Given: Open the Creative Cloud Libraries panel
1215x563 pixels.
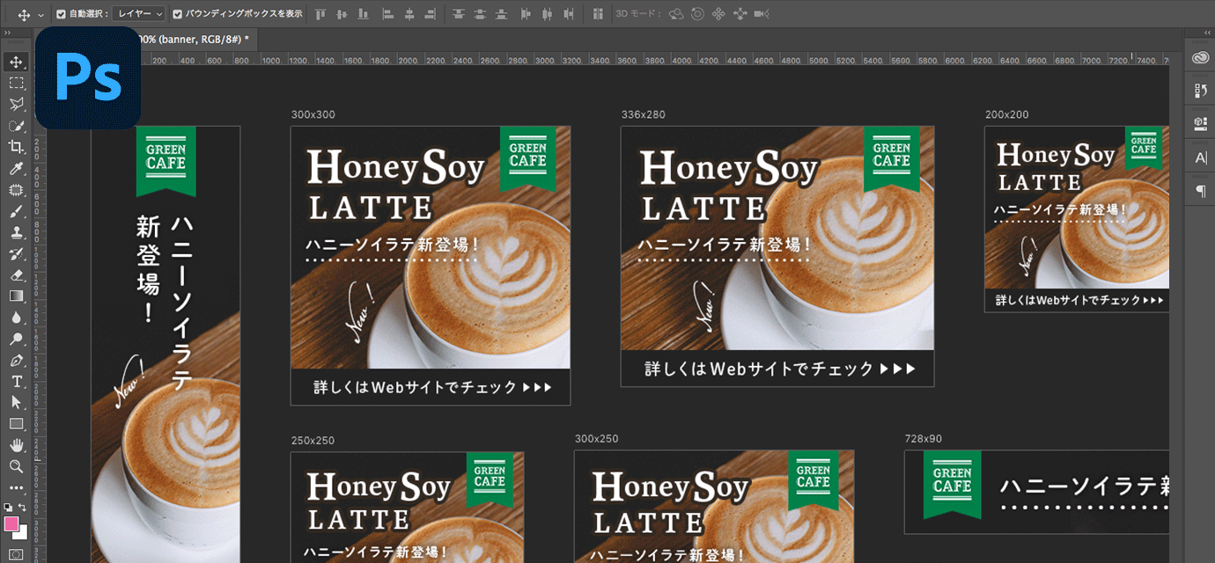Looking at the screenshot, I should coord(1201,57).
